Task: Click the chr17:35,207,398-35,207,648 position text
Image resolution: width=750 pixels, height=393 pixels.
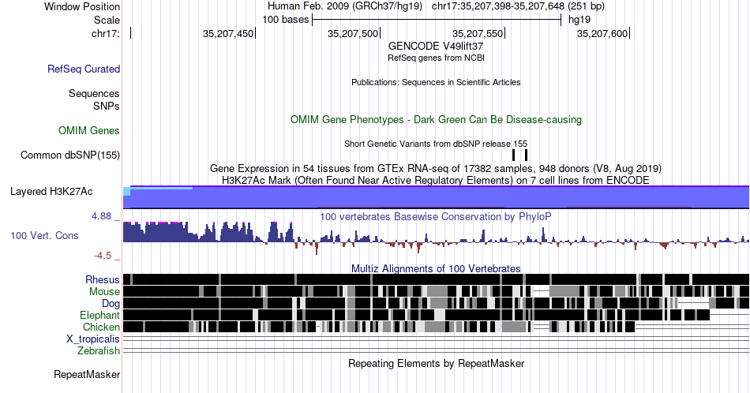Action: (518, 6)
